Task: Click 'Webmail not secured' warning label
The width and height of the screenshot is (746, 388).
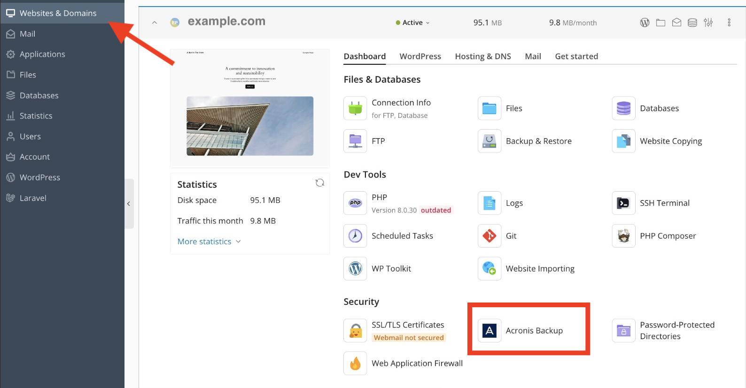Action: (x=409, y=338)
